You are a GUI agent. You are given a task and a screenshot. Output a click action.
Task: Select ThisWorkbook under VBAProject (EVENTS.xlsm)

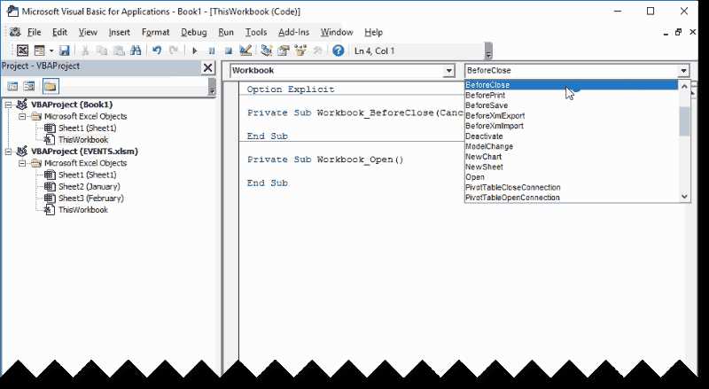click(x=82, y=210)
